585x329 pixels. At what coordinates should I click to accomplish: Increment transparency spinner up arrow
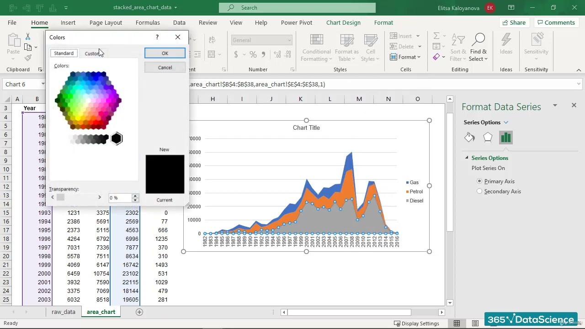[135, 196]
